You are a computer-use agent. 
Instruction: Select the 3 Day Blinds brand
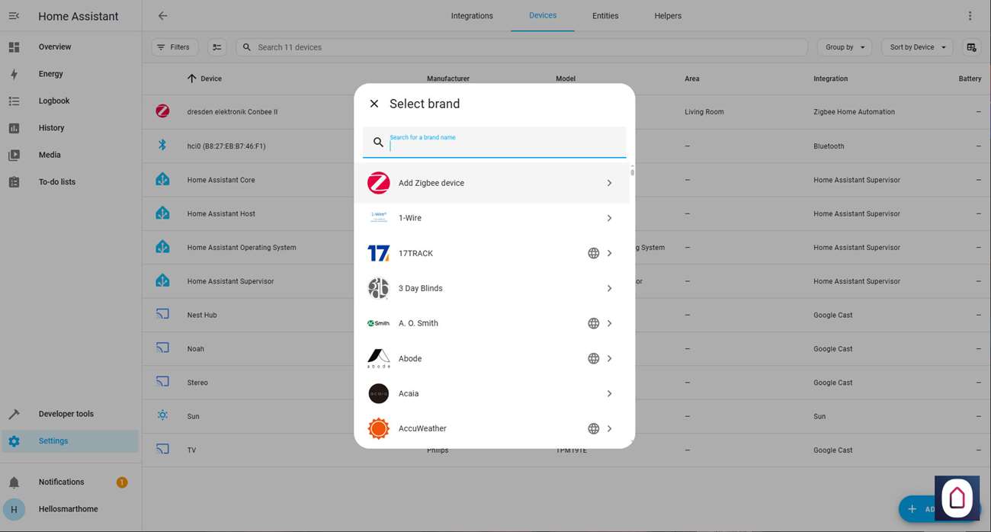point(420,288)
